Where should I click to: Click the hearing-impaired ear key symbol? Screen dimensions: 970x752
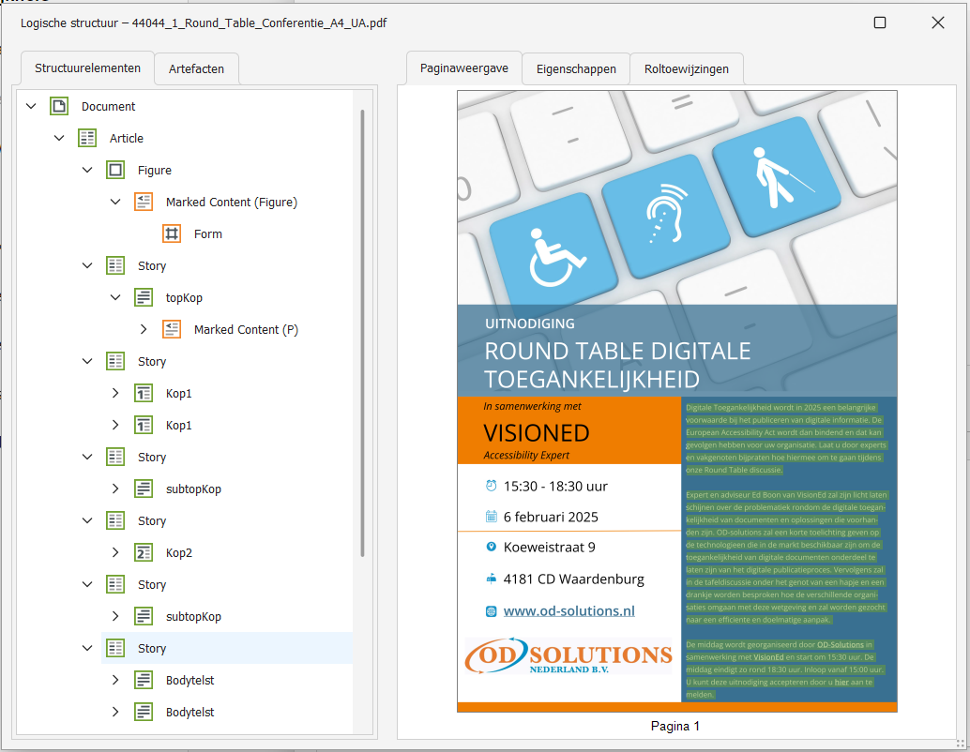[666, 213]
